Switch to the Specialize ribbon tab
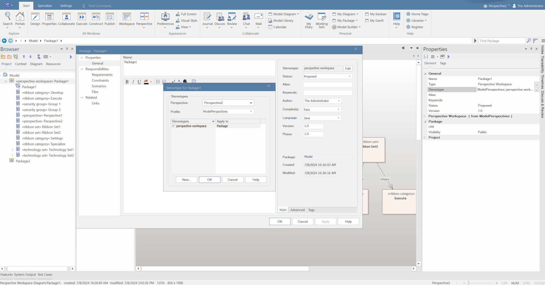Screen dimensions: 545x285 coord(45,6)
